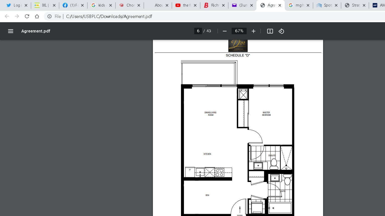This screenshot has height=216, width=385.
Task: Close the Strat tab
Action: tap(364, 5)
